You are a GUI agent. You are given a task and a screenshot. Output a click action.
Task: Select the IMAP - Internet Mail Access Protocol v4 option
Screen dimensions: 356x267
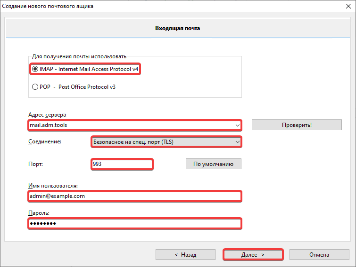(35, 69)
